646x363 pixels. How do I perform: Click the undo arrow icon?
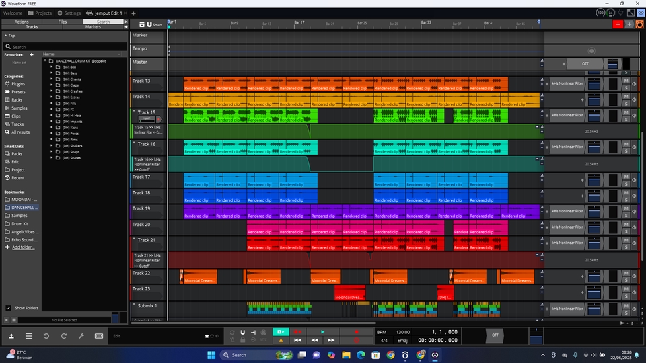click(x=46, y=336)
